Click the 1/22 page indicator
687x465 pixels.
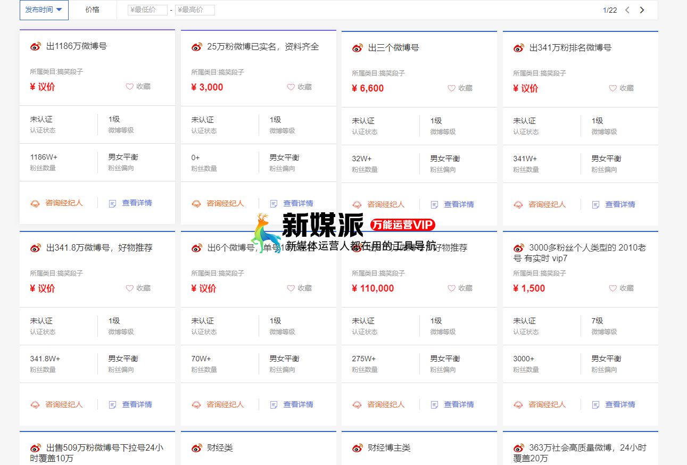(x=610, y=10)
